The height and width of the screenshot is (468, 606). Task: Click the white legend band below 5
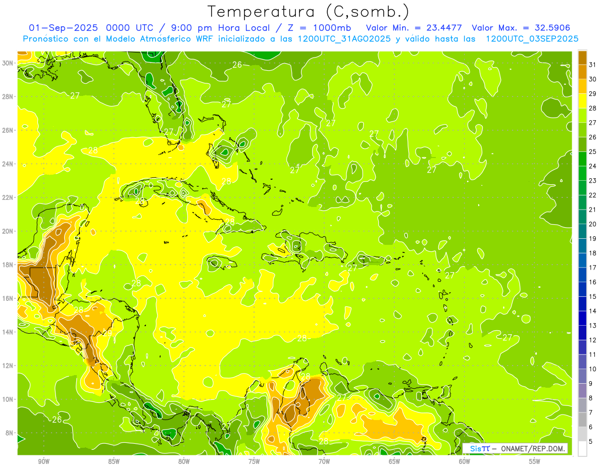pos(582,449)
